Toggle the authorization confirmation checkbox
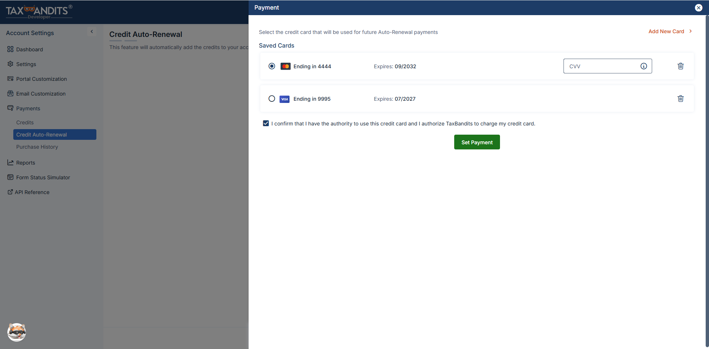 (266, 123)
